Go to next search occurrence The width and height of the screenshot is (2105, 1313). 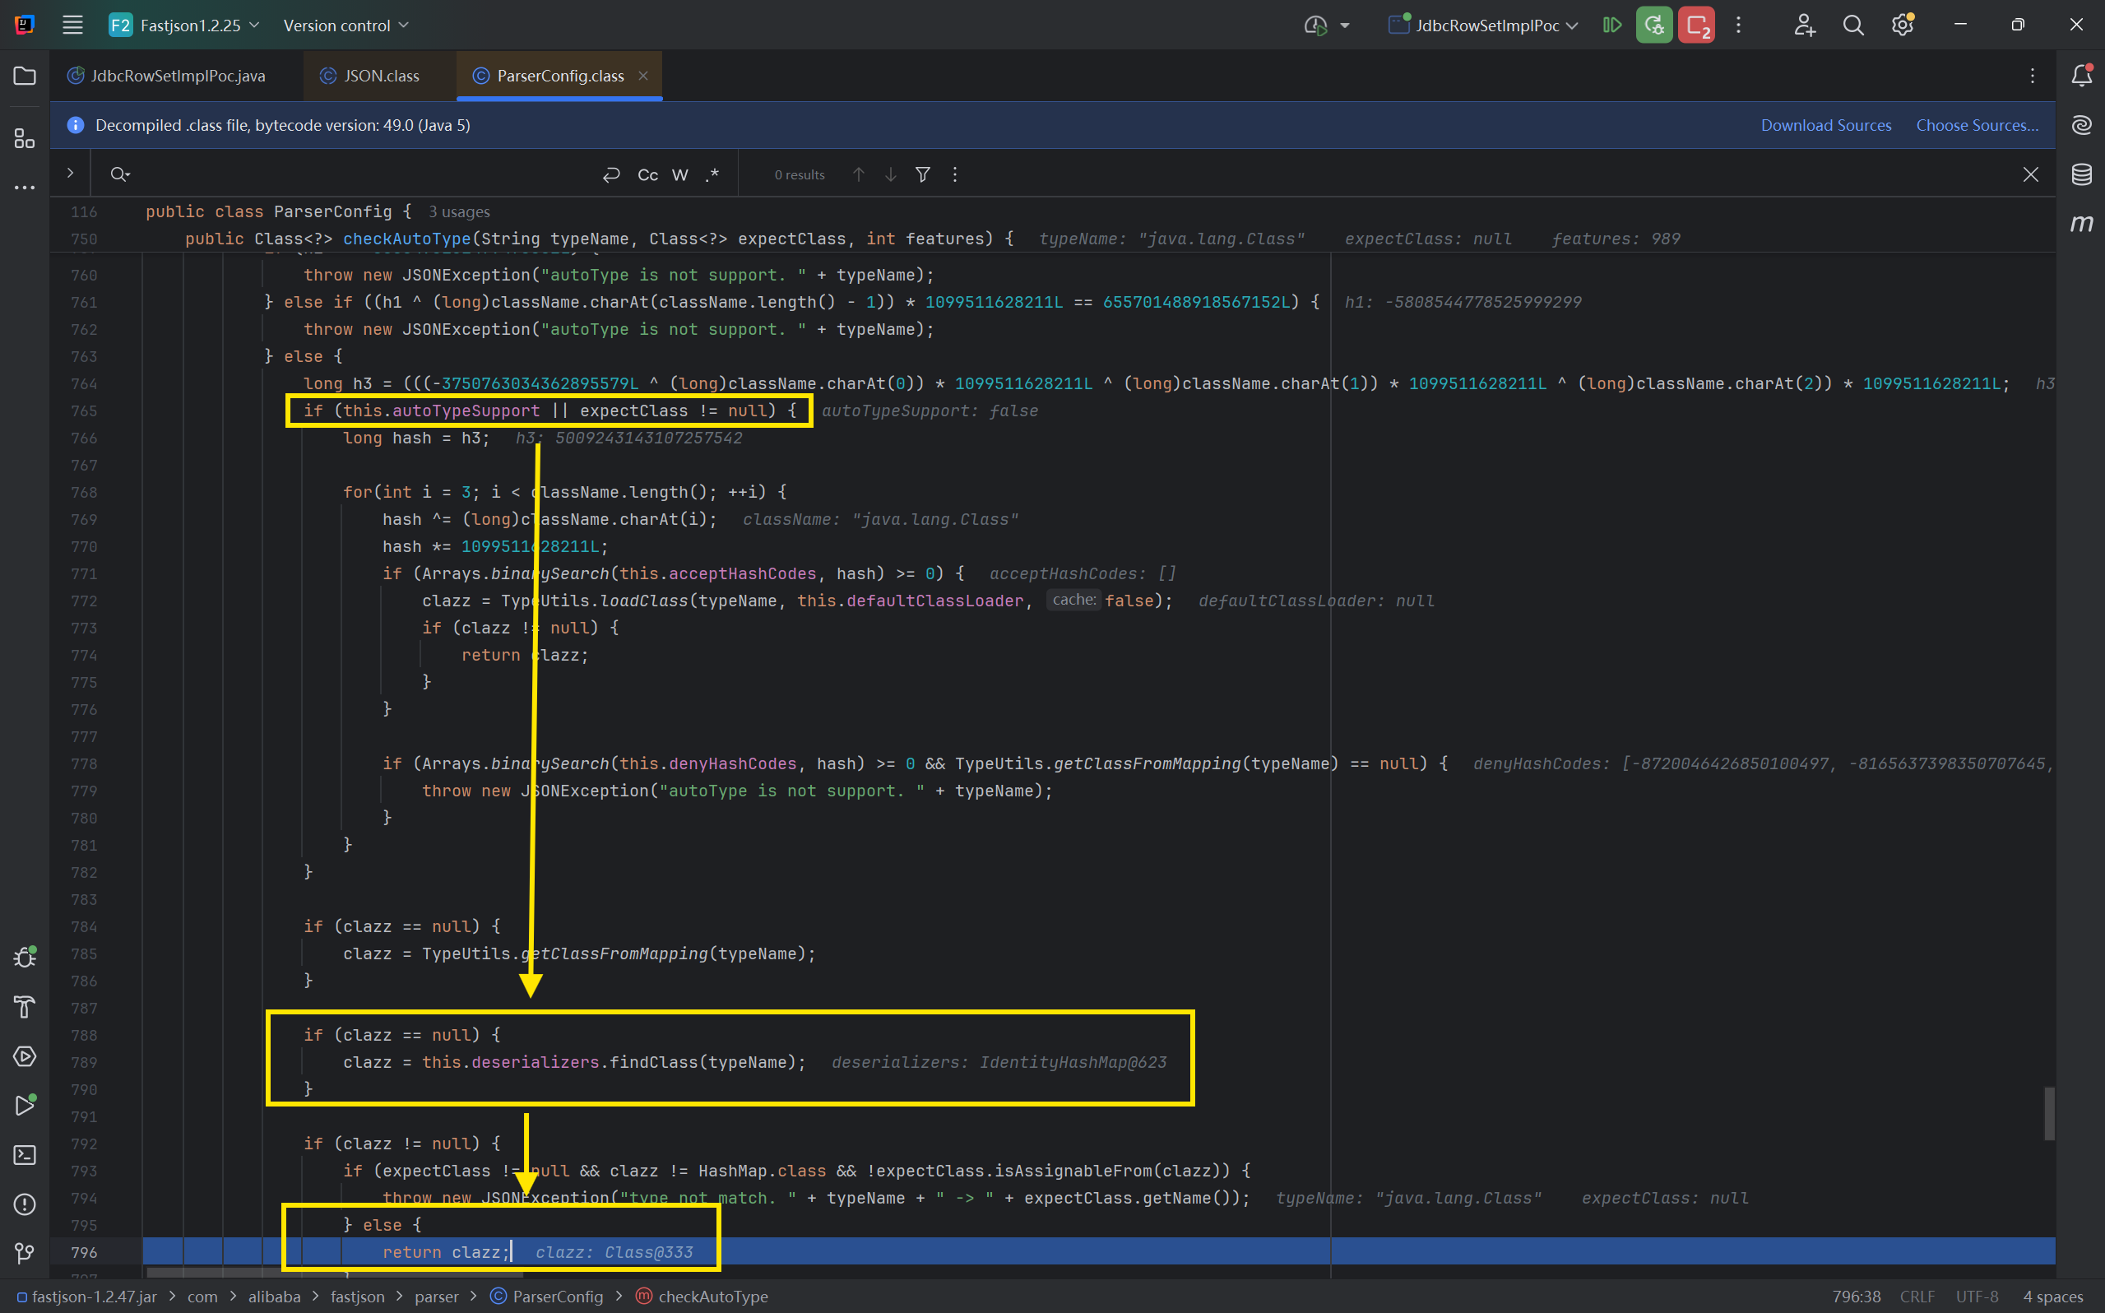point(891,174)
